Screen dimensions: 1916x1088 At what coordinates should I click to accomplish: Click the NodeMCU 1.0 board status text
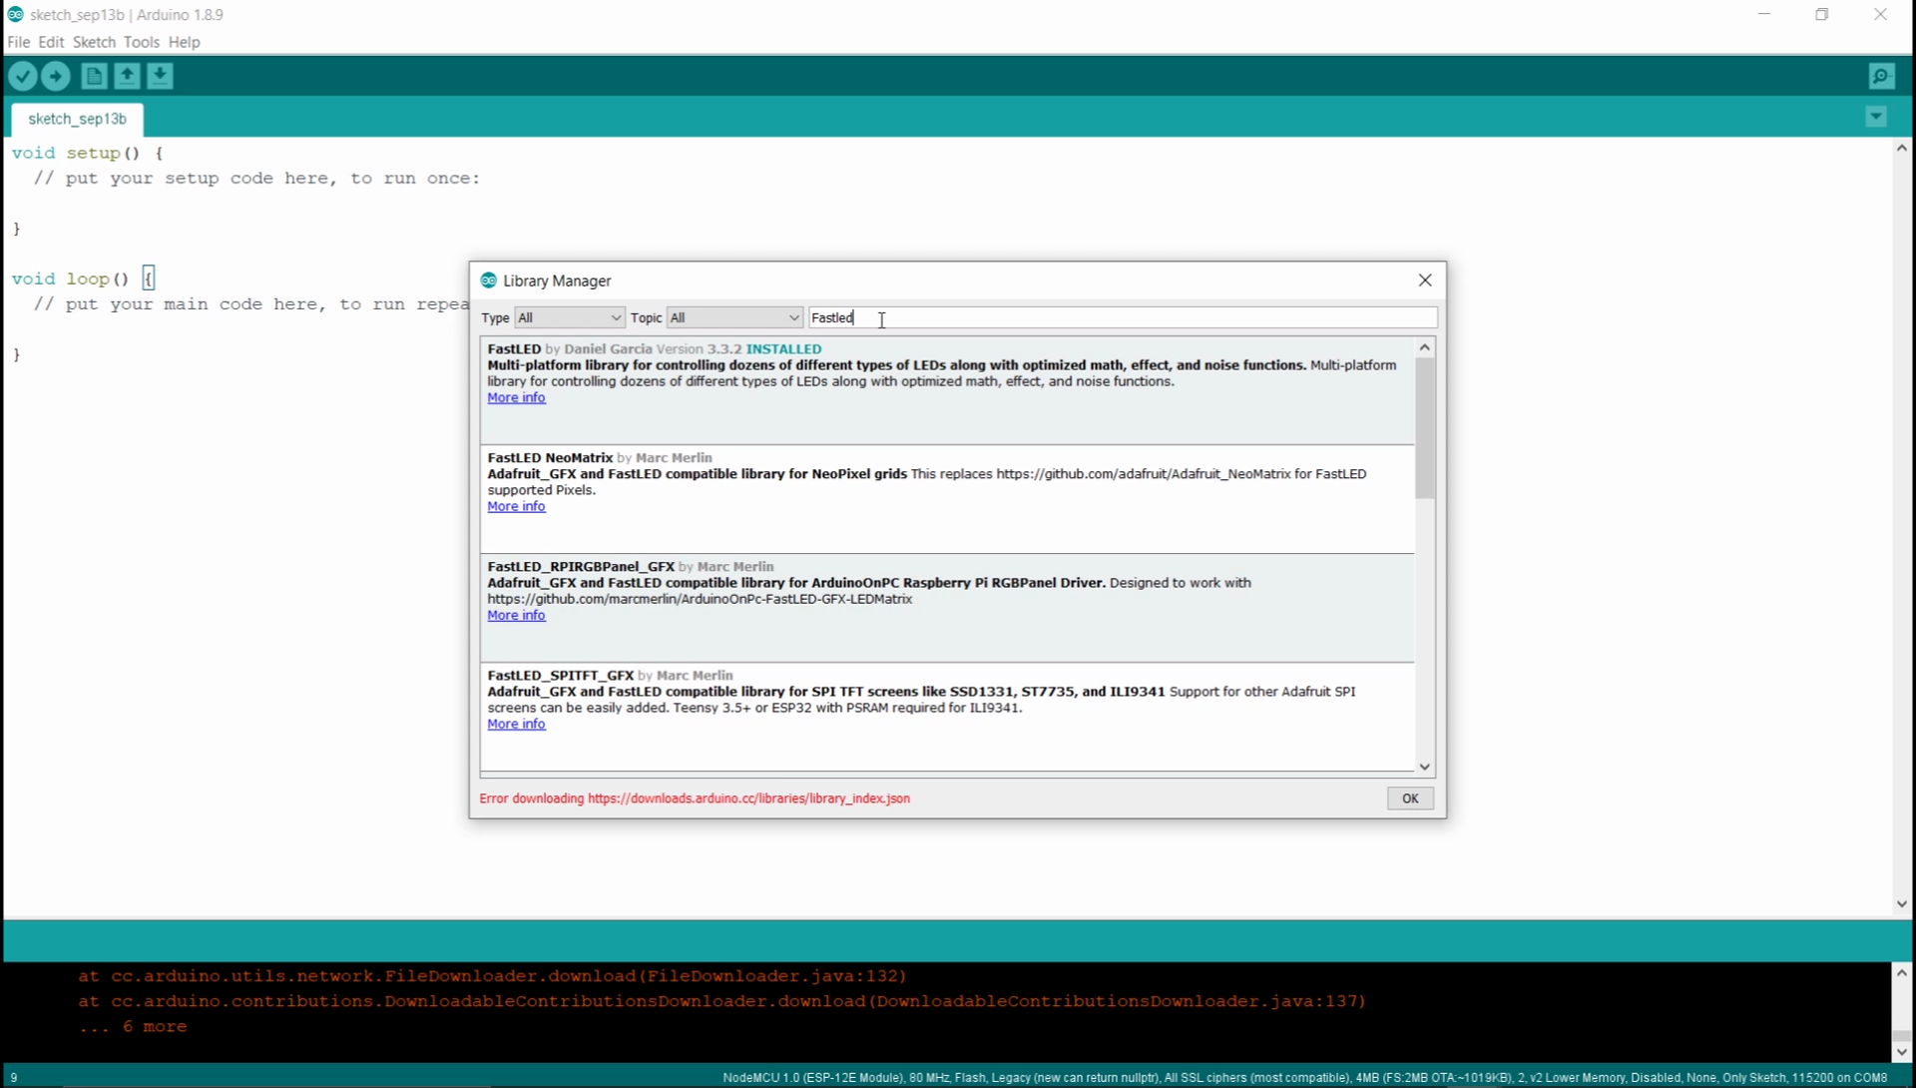coord(1304,1077)
